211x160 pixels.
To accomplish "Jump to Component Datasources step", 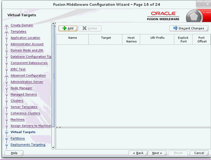I will point(29,63).
